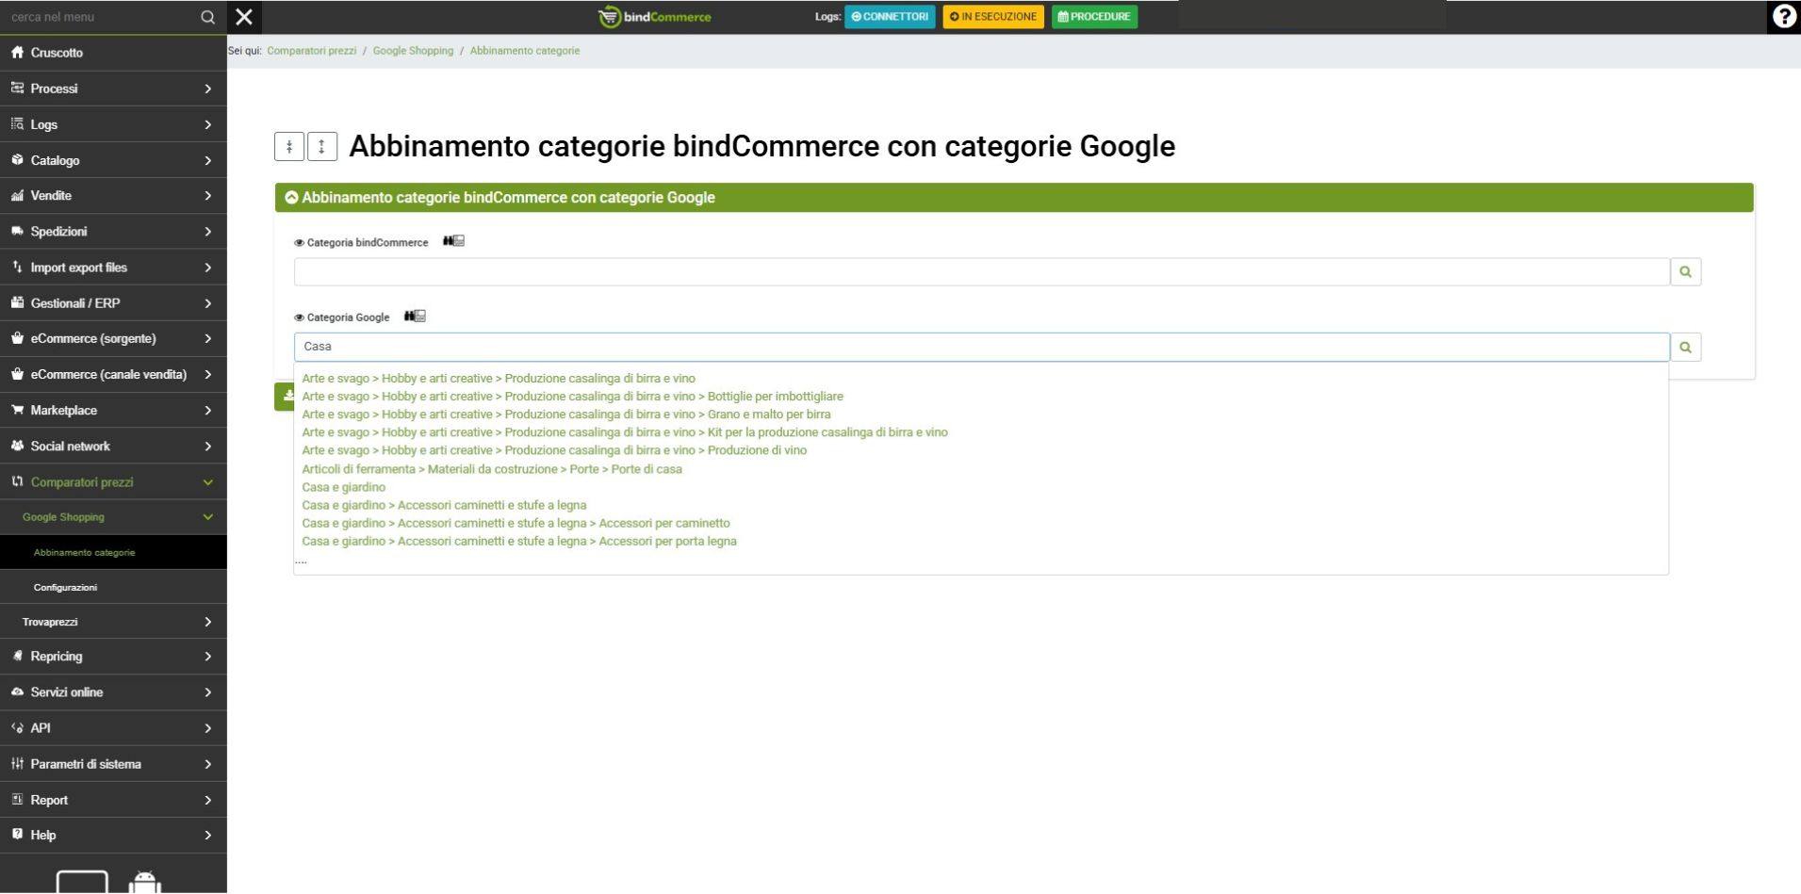Click the search magnifier beside Categoria bindCommerce field
1801x894 pixels.
coord(1685,272)
